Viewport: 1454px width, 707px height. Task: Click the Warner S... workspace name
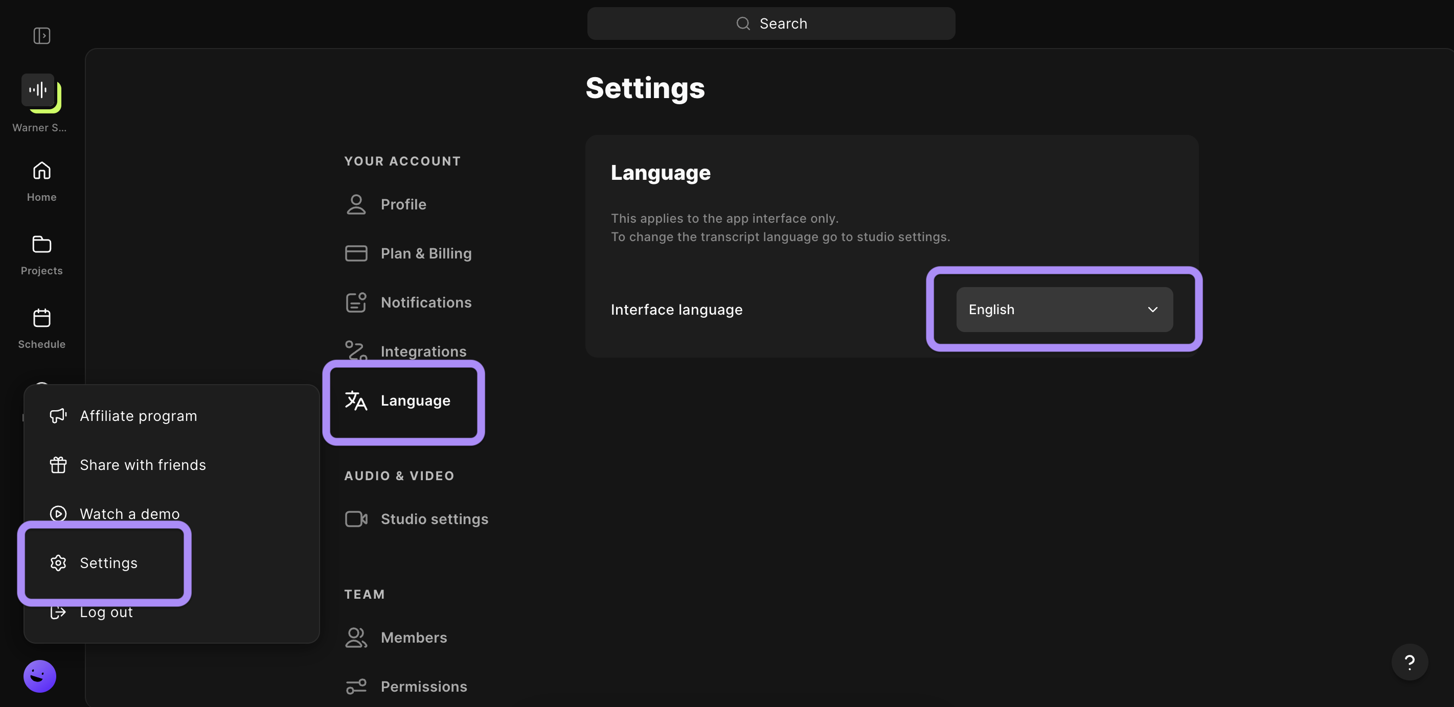pos(39,127)
